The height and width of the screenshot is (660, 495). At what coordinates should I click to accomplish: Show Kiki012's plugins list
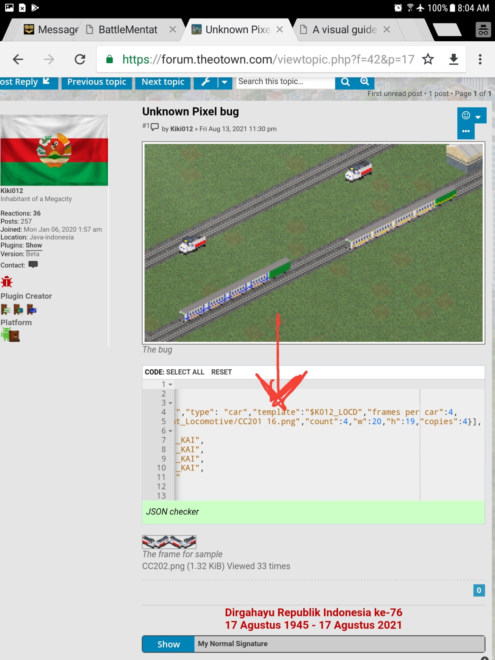pos(34,245)
